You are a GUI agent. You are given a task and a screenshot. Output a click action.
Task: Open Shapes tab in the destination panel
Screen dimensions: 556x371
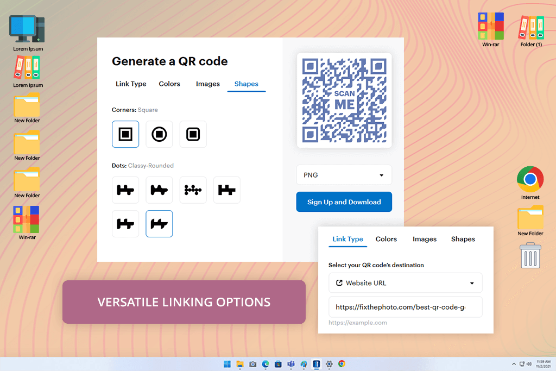coord(463,239)
